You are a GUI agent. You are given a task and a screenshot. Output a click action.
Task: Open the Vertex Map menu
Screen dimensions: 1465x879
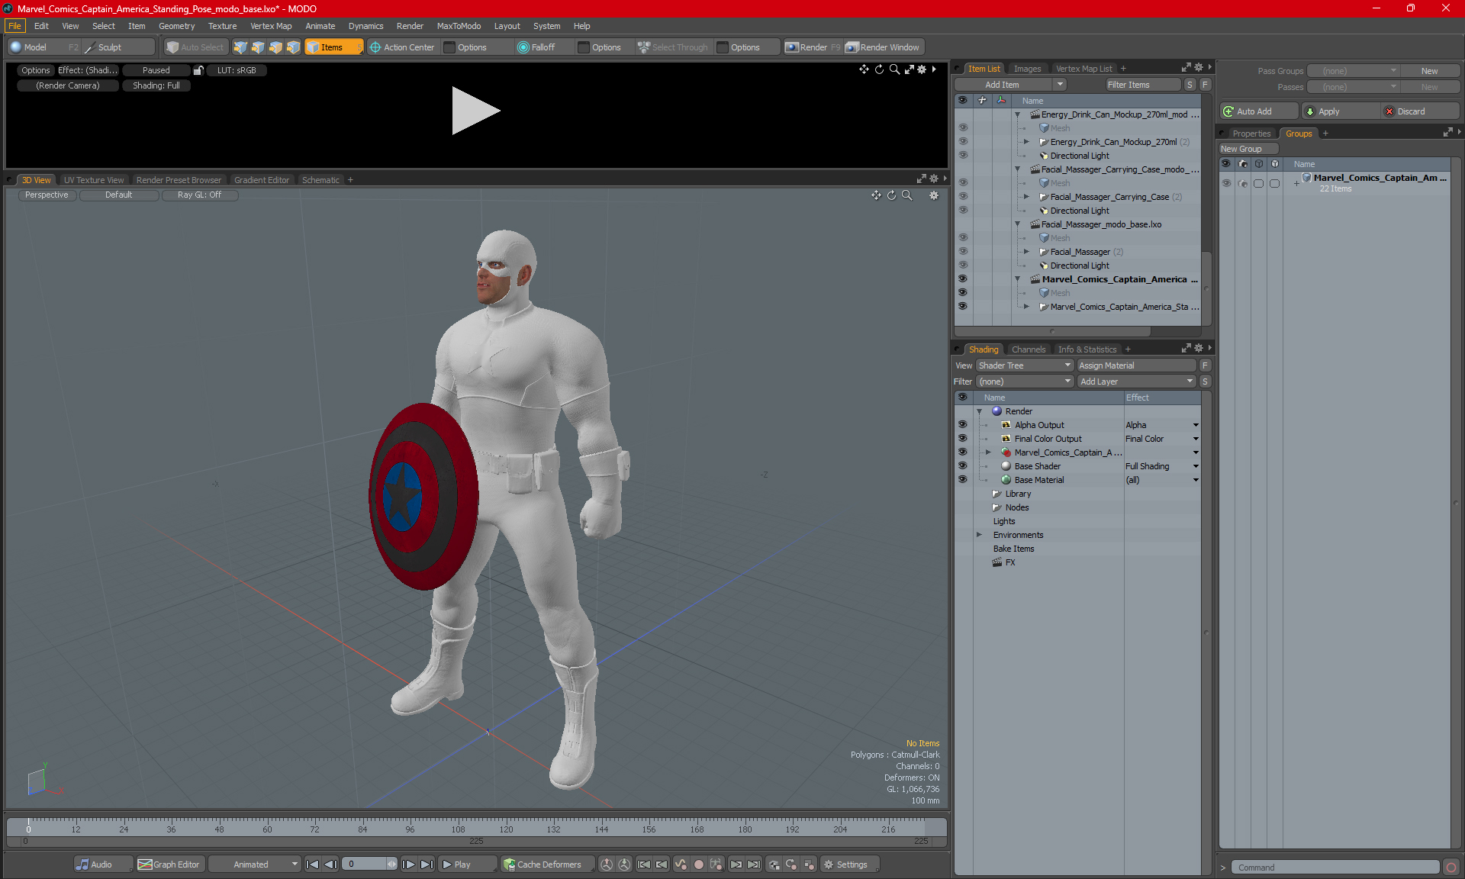(x=271, y=26)
